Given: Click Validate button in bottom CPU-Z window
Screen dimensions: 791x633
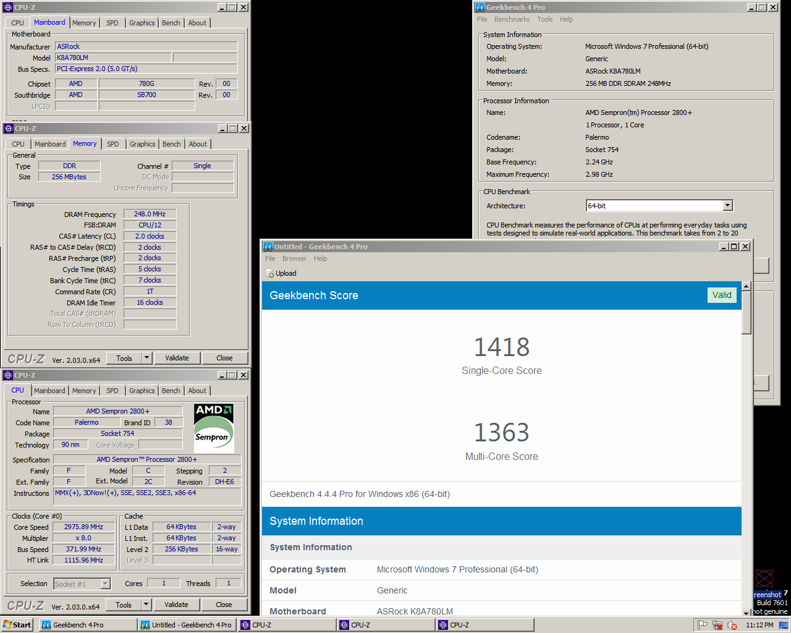Looking at the screenshot, I should 176,605.
